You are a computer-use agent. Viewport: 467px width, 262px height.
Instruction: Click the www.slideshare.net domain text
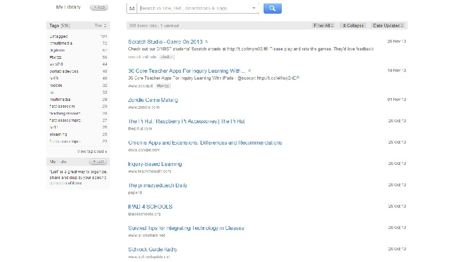point(146,235)
